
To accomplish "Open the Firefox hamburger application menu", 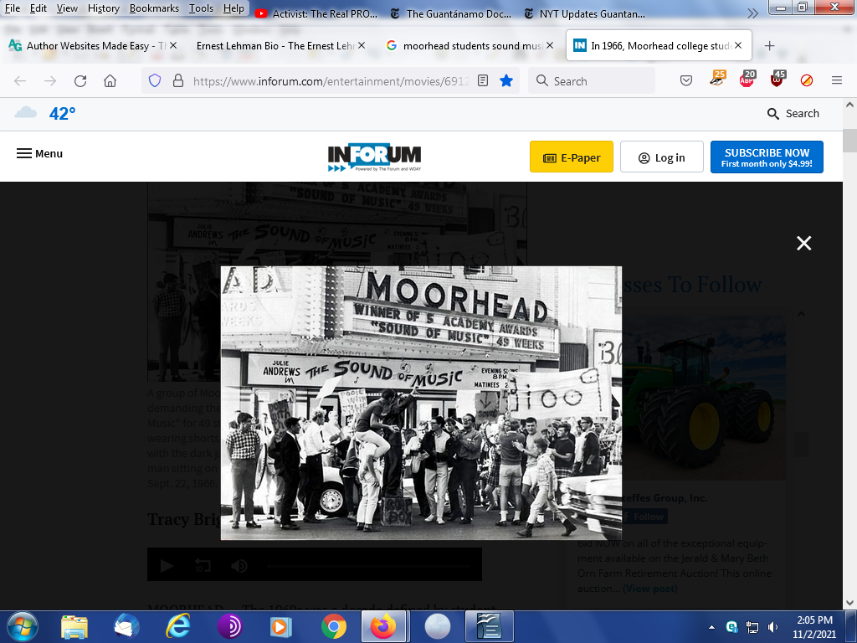I will [x=837, y=81].
